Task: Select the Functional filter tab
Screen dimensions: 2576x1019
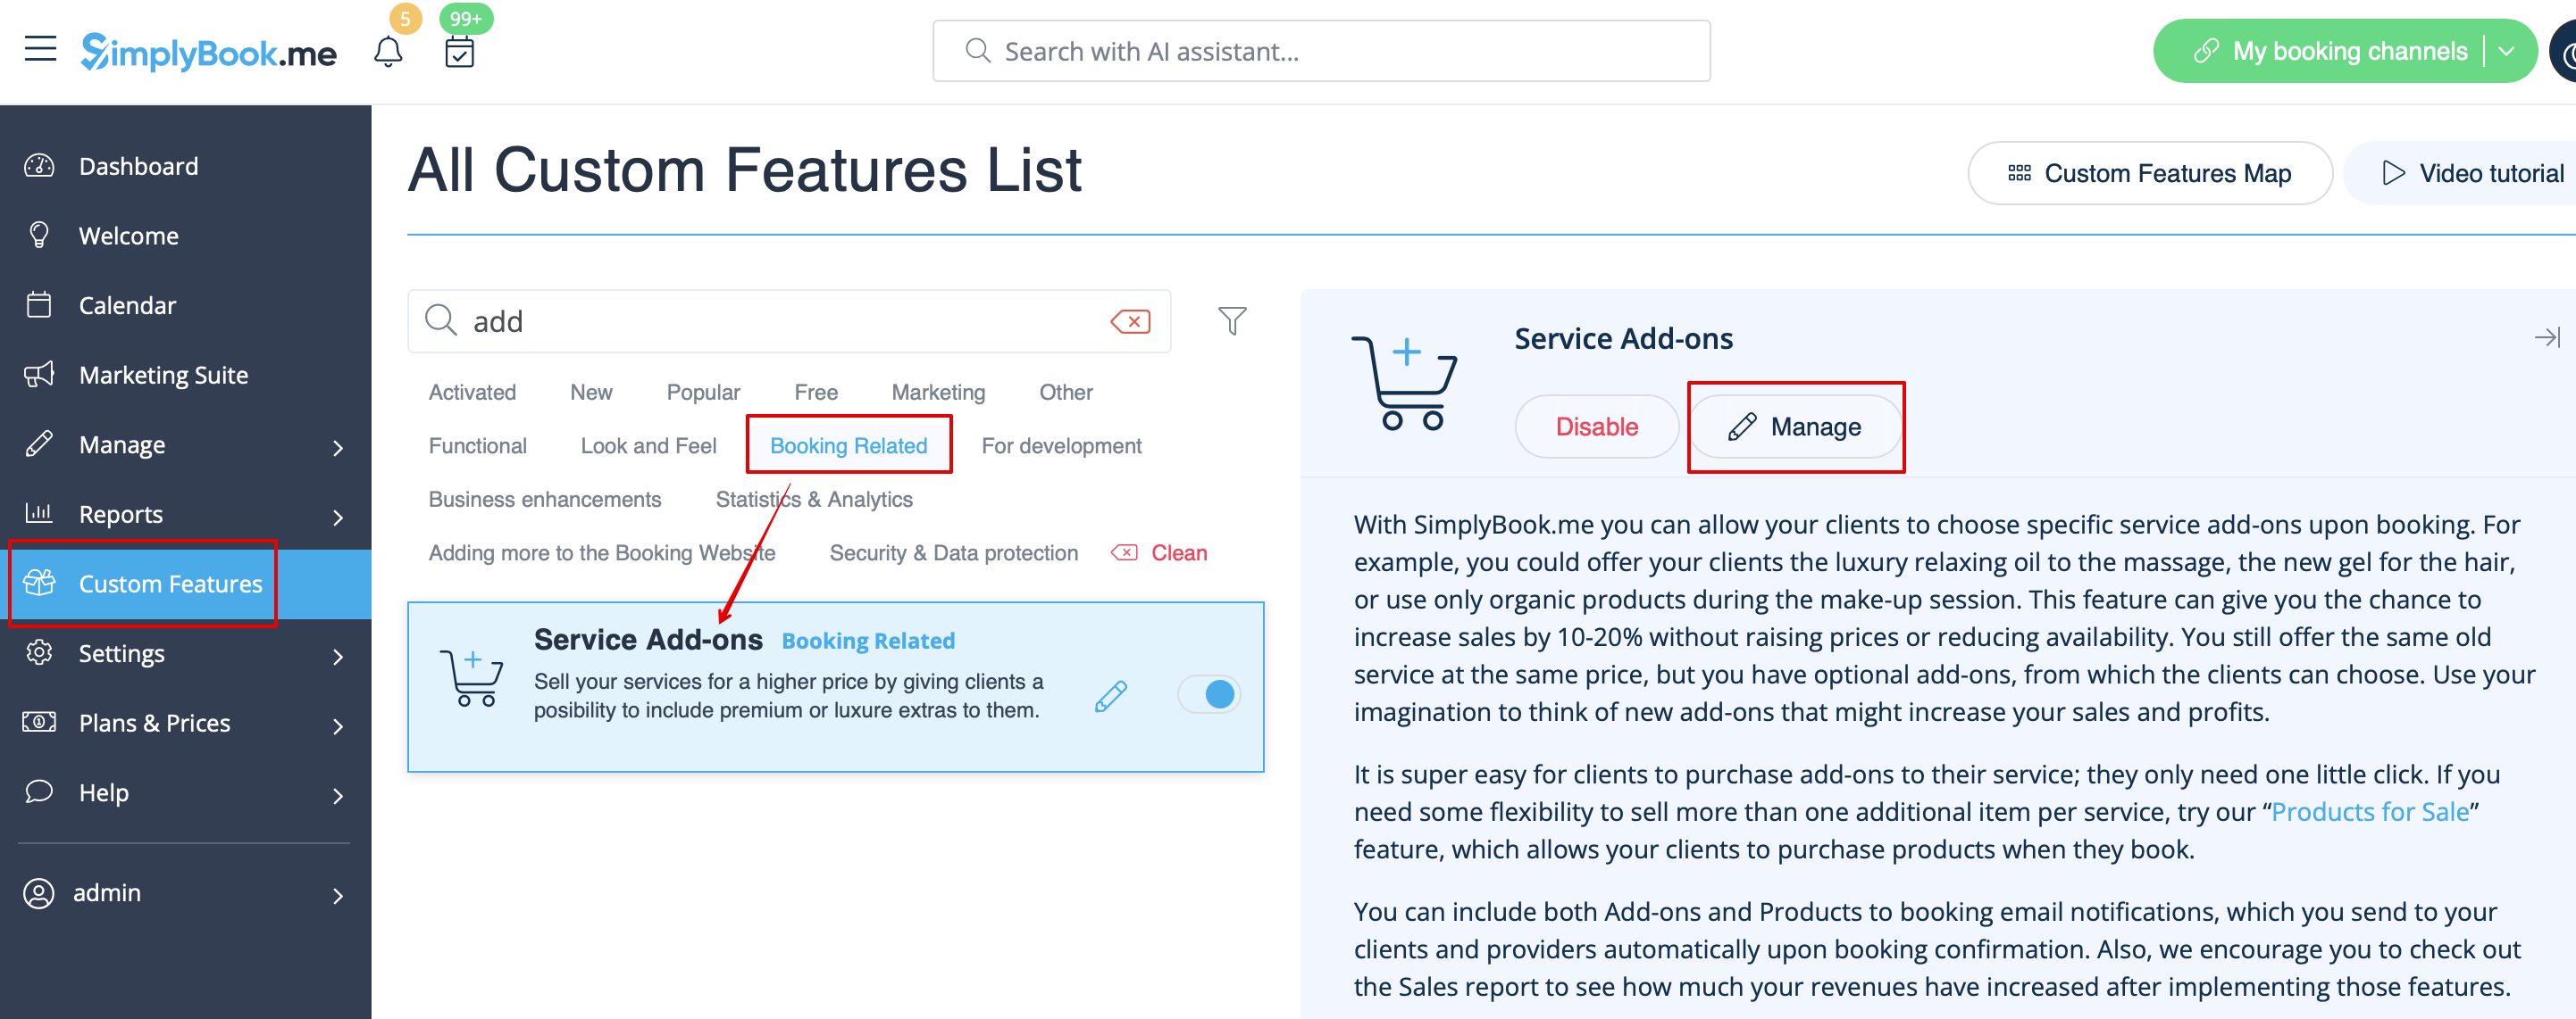Action: click(477, 445)
